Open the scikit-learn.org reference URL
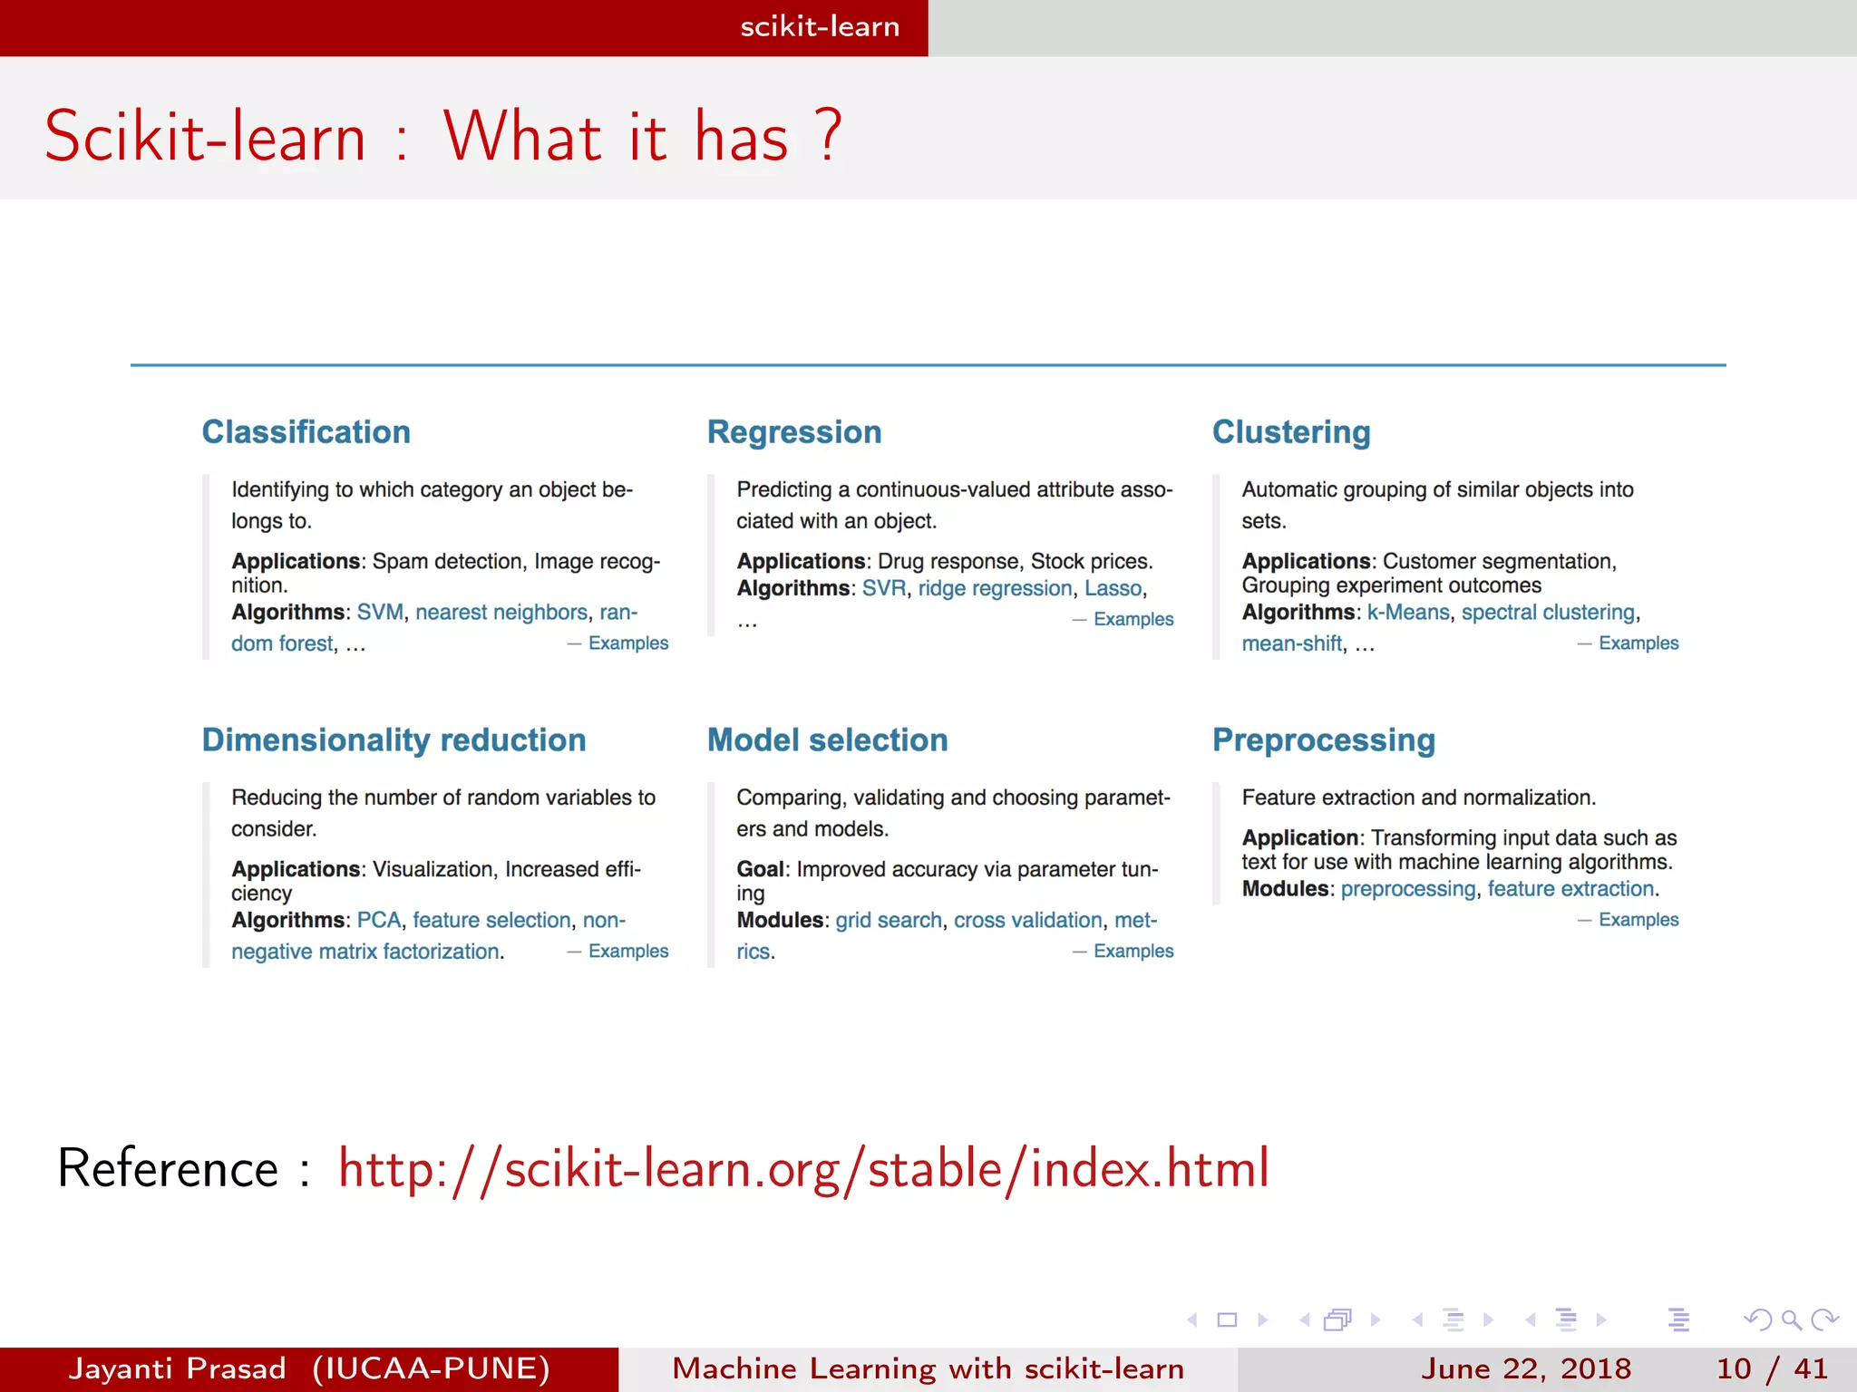Image resolution: width=1857 pixels, height=1392 pixels. [803, 1169]
